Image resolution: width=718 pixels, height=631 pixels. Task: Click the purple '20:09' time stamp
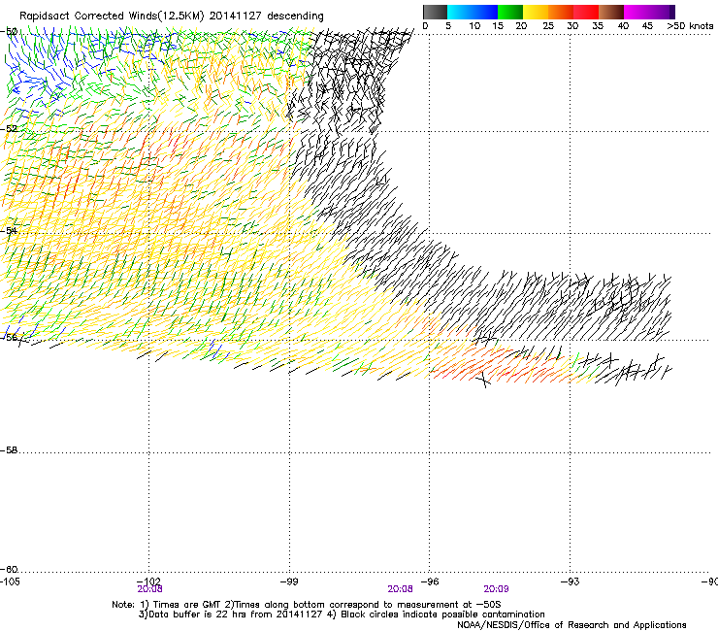click(496, 589)
